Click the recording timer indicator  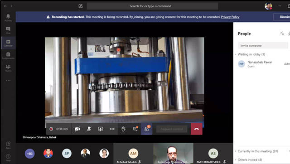(x=59, y=129)
